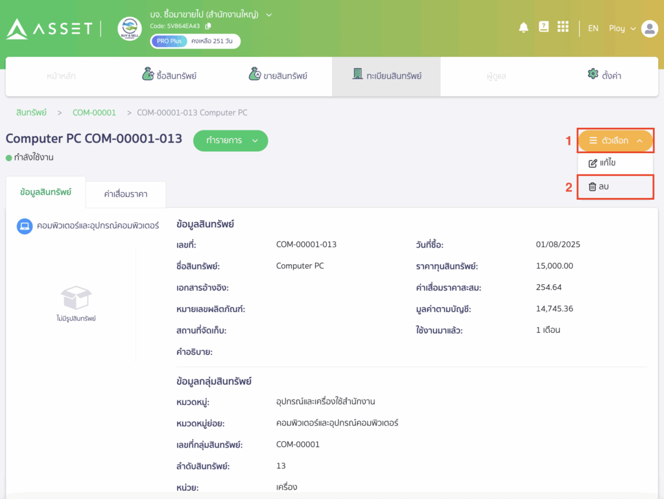Click the building icon on ทะเบียนสินทรัพย์
This screenshot has height=499, width=664.
357,74
